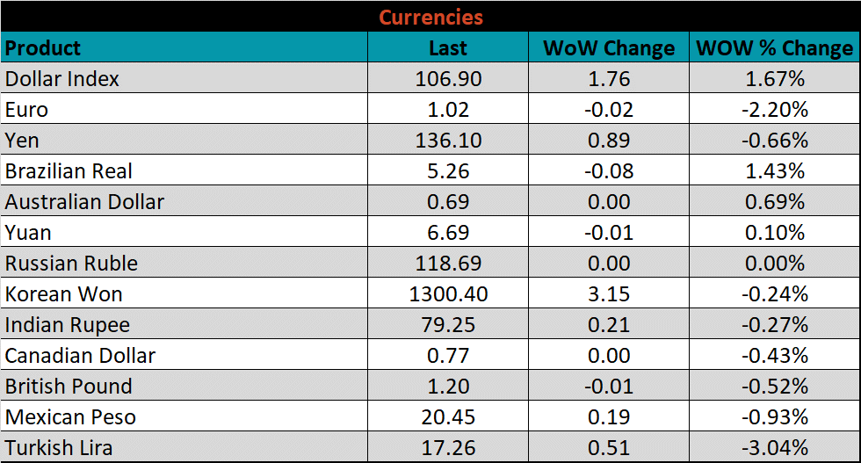Click the WOW % Change header
Screen dimensions: 861x463
(774, 47)
